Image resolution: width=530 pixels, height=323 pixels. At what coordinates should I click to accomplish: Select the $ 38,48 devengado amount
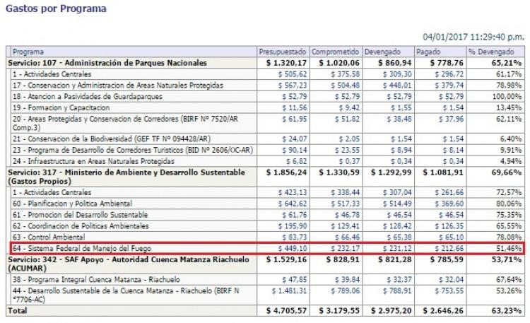click(399, 119)
